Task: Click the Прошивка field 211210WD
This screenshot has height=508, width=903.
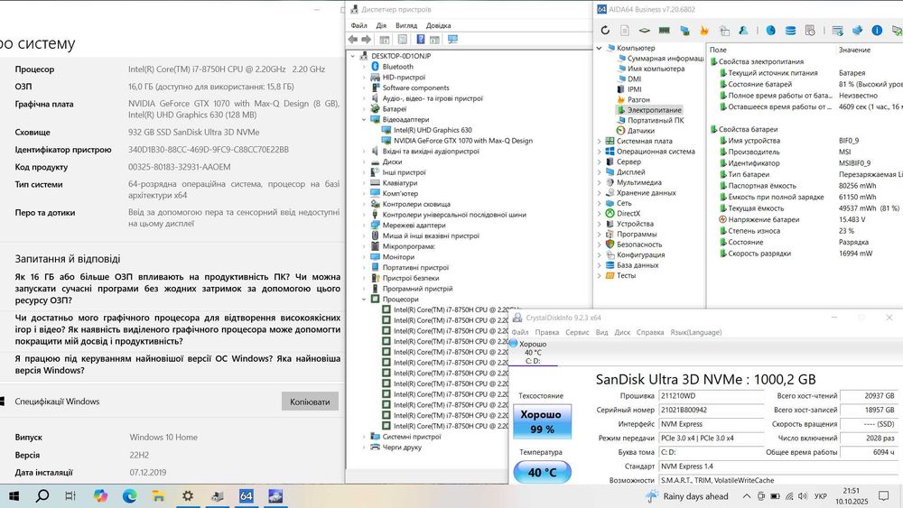Action: tap(712, 396)
